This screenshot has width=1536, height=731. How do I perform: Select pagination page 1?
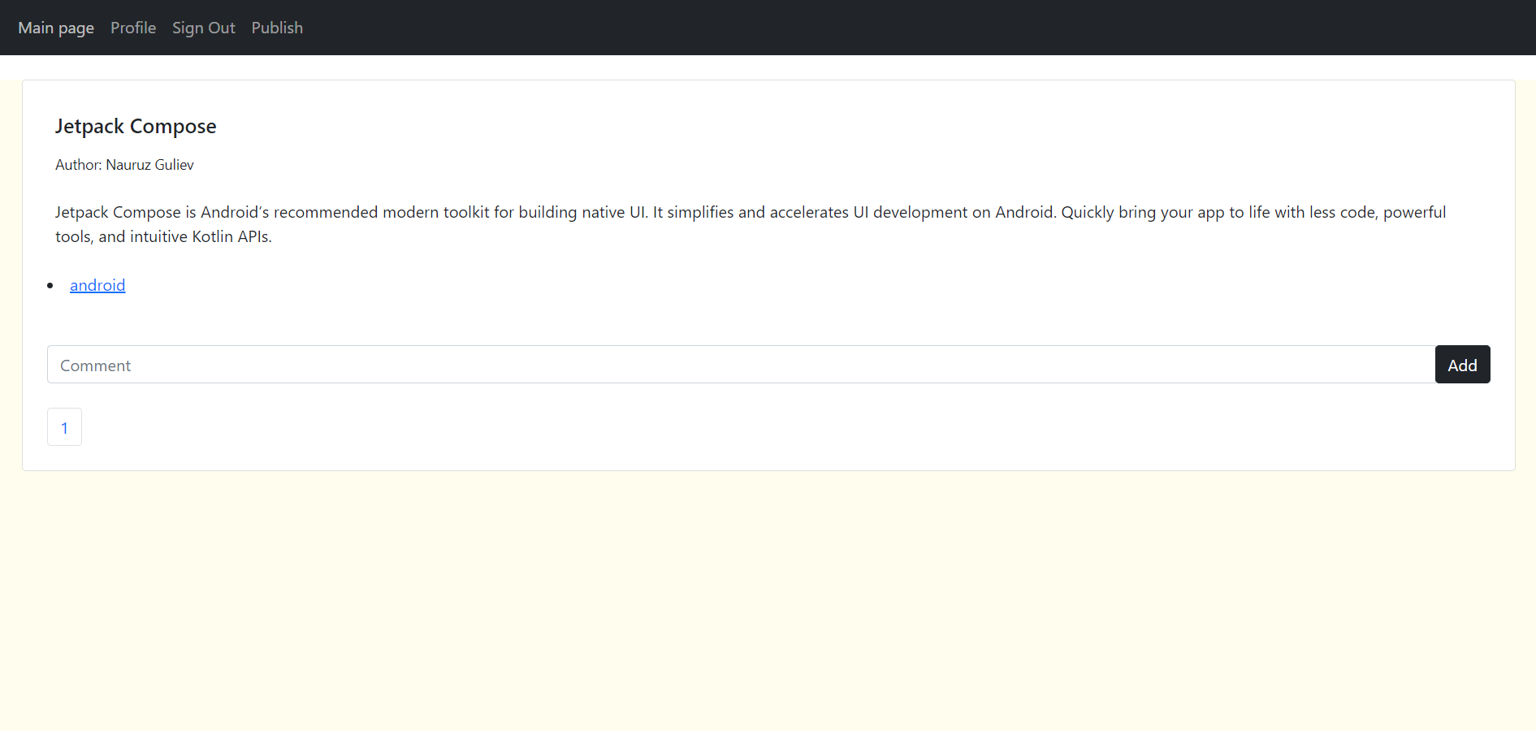click(64, 427)
